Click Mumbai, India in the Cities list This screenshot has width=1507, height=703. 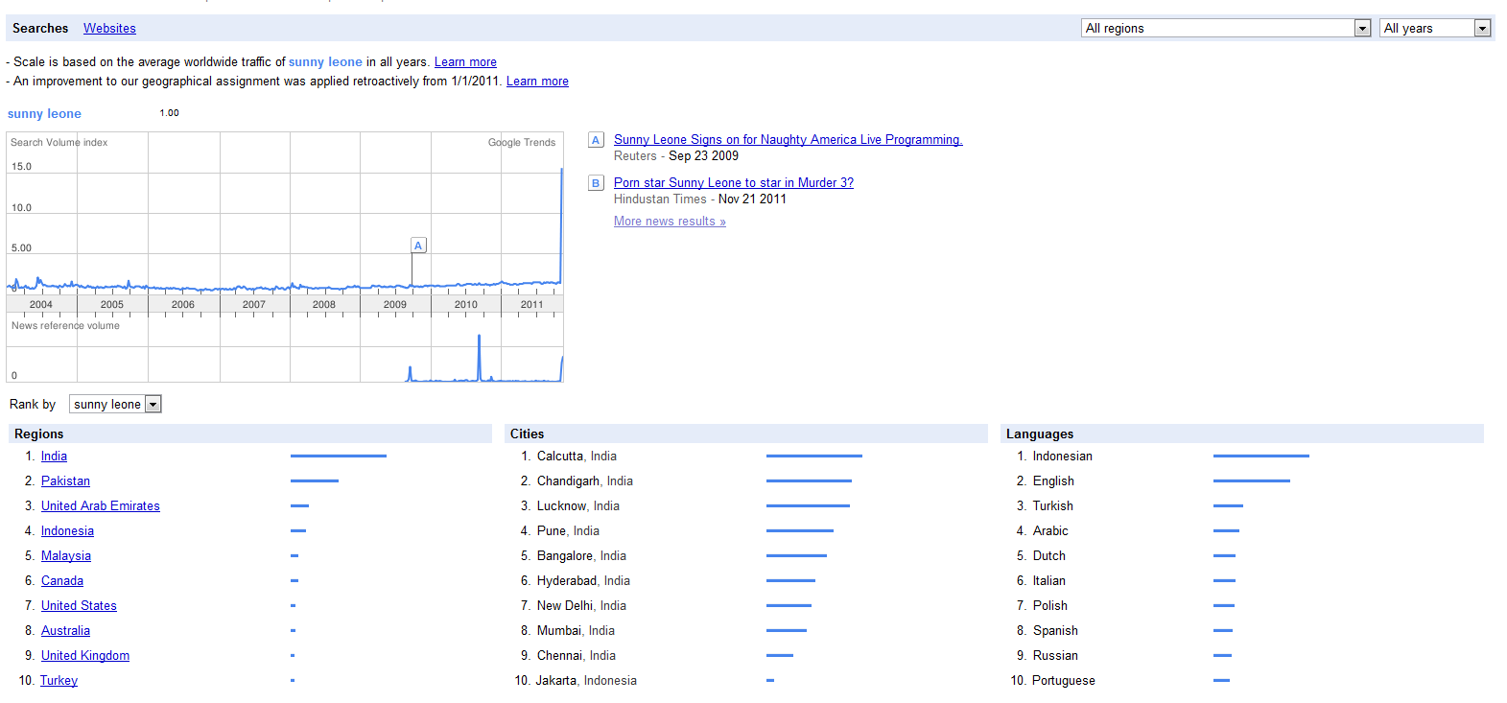coord(576,630)
